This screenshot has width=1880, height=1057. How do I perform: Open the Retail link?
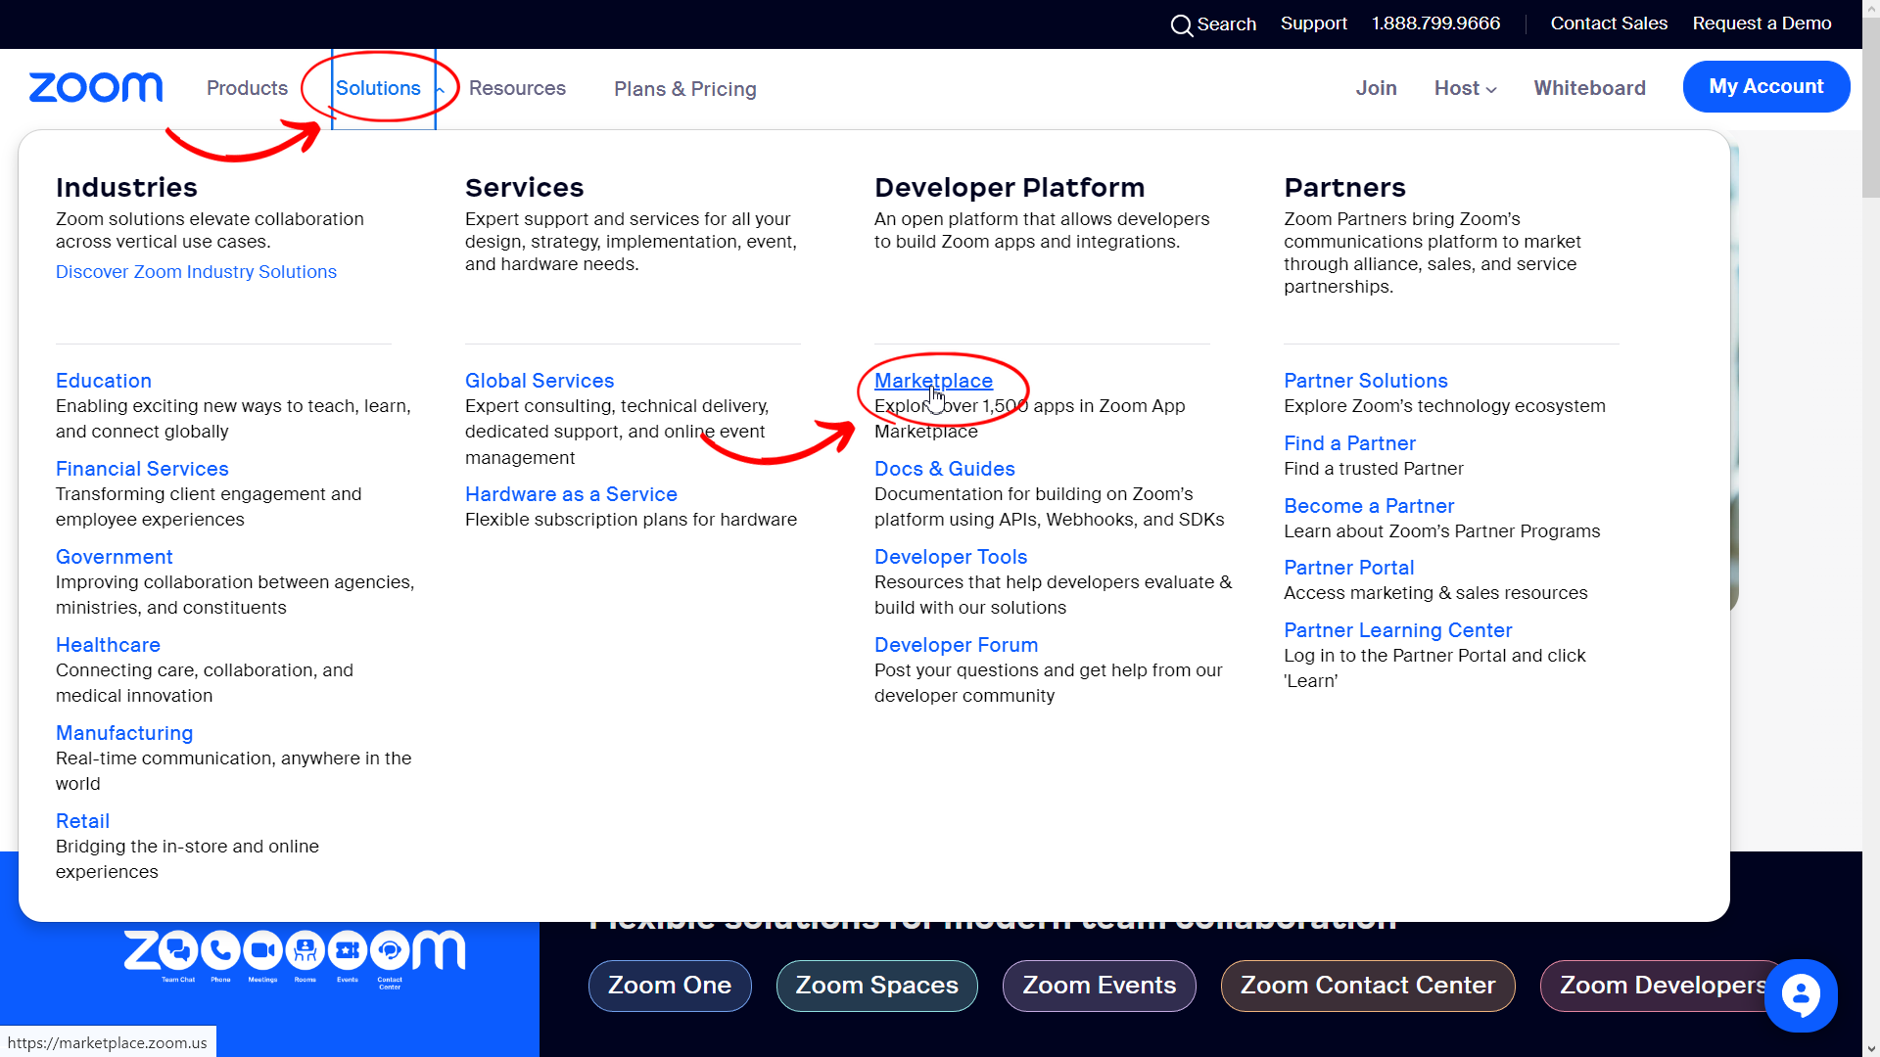[x=82, y=821]
